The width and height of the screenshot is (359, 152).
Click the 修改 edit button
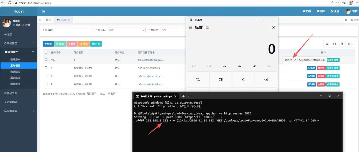point(60,44)
